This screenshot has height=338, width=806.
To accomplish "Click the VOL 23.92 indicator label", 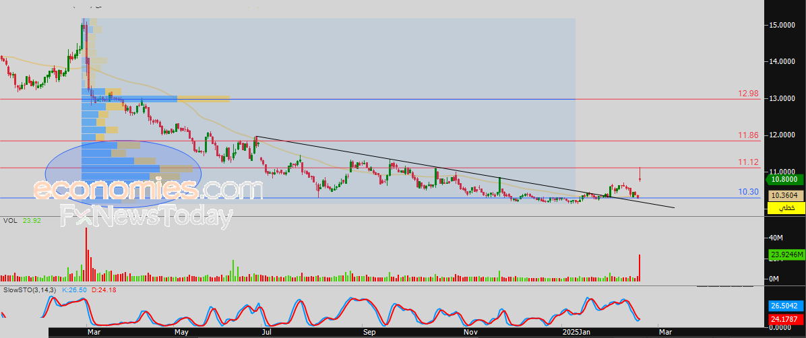I will (x=22, y=220).
